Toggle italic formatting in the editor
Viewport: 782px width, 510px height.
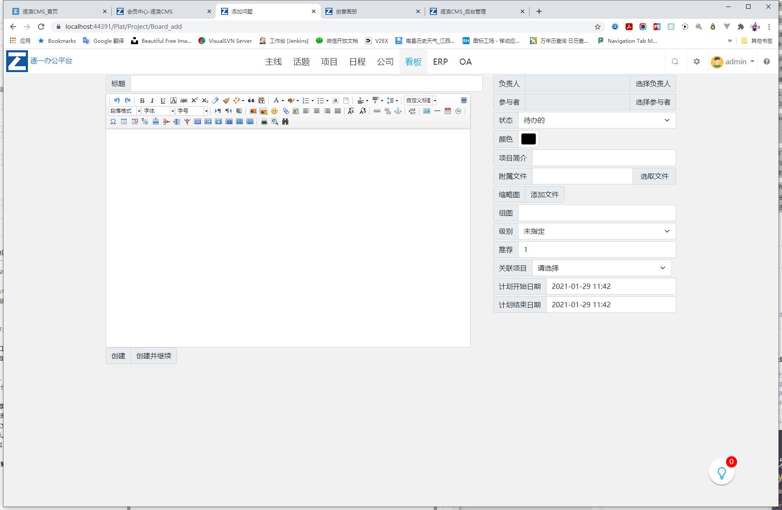pyautogui.click(x=152, y=101)
